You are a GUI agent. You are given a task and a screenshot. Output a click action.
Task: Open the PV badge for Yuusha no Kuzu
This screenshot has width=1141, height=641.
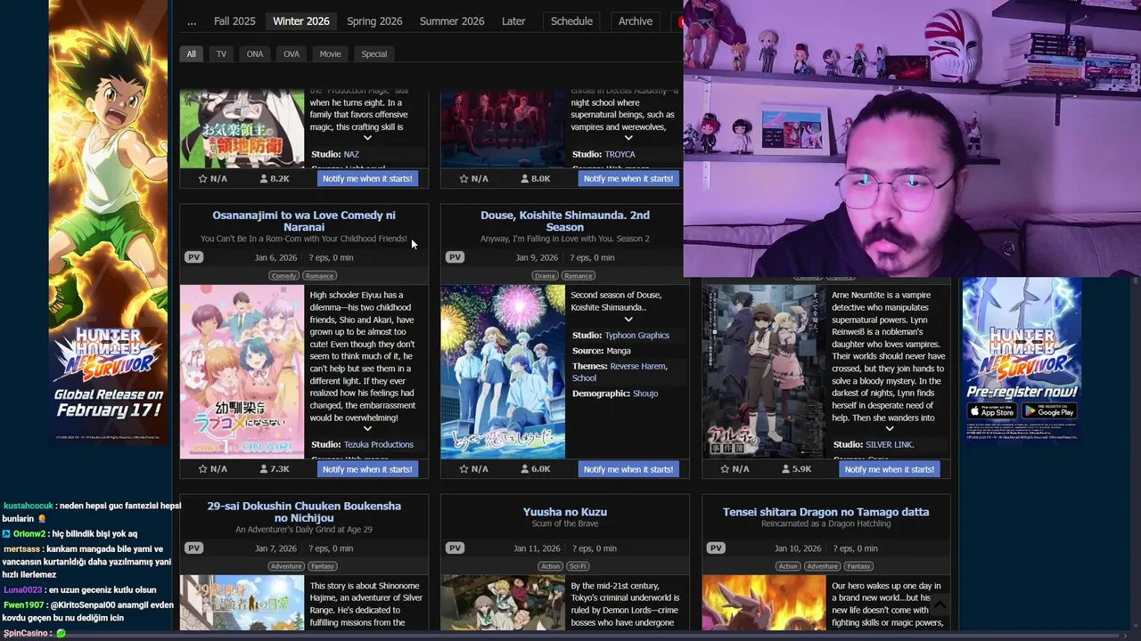[x=455, y=548]
